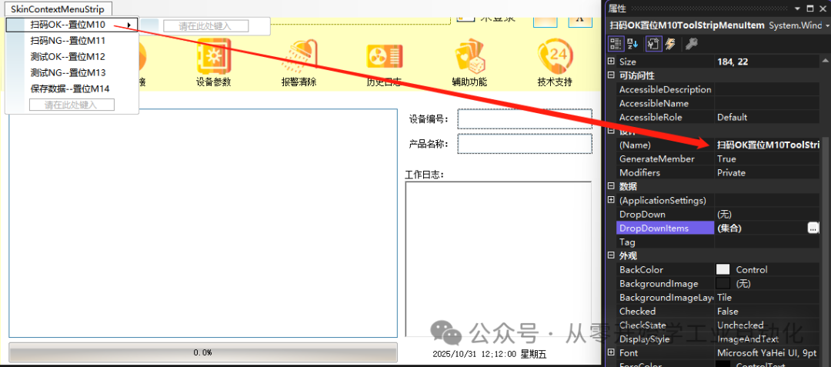Viewport: 831px width, 367px height.
Task: Expand the Size property node
Action: 610,62
